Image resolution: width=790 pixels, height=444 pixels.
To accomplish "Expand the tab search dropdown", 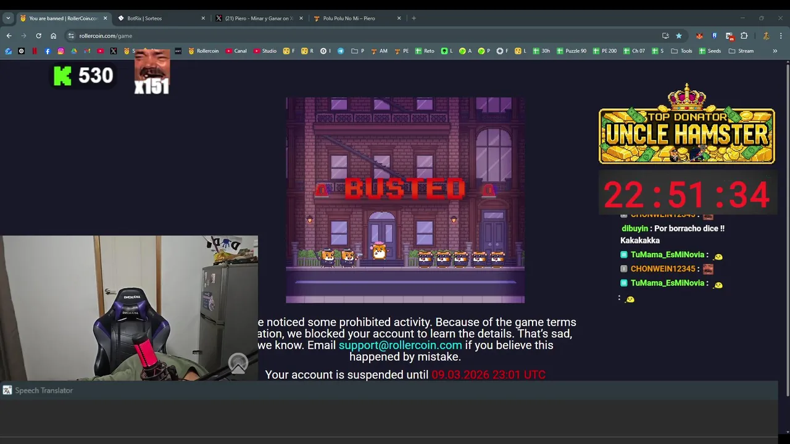I will [8, 18].
